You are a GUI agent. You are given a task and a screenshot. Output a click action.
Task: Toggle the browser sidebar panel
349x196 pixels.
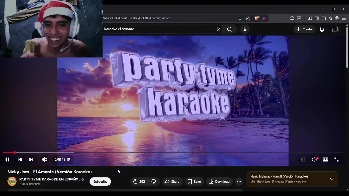click(x=317, y=18)
